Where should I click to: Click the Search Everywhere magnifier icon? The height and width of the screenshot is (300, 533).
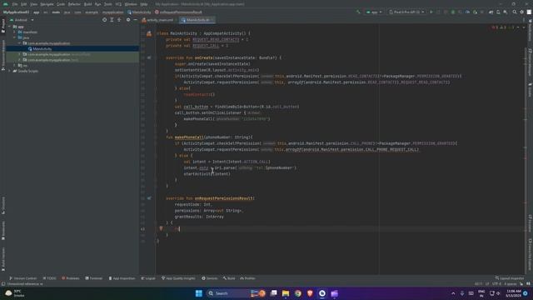pyautogui.click(x=515, y=12)
